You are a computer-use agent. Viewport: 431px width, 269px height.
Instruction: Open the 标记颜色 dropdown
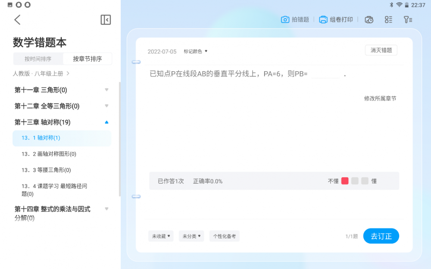click(x=195, y=51)
